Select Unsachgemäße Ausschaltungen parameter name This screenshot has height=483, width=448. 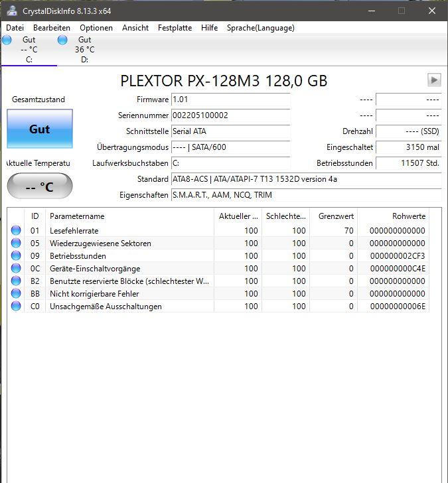(x=106, y=307)
